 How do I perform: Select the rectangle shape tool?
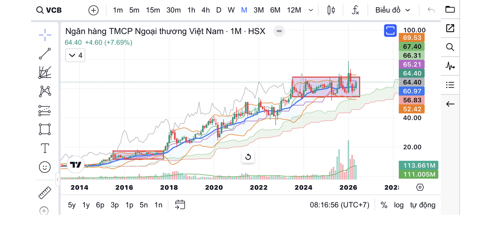coord(45,129)
